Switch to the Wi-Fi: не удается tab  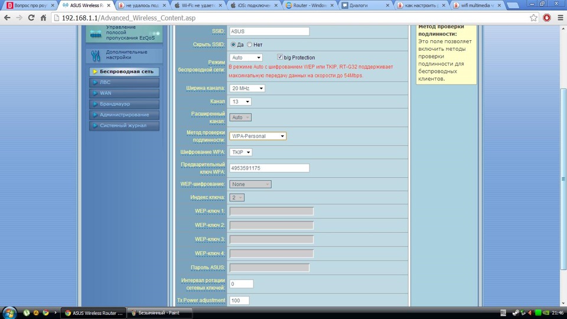pos(197,5)
